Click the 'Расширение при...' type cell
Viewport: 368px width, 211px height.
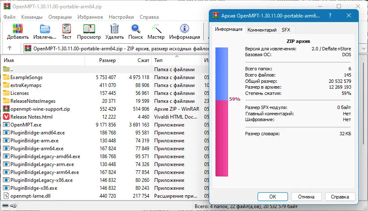(x=175, y=196)
